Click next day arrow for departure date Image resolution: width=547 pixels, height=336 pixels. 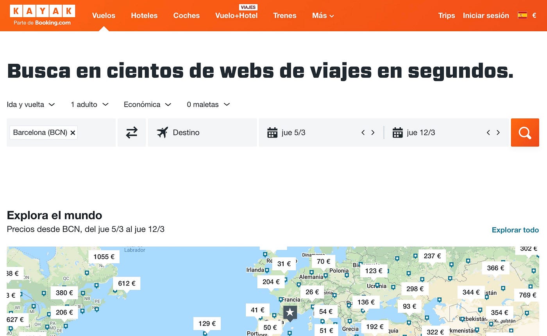pyautogui.click(x=373, y=132)
